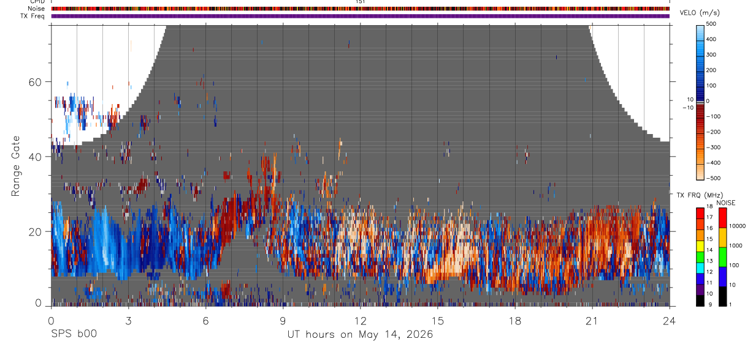Click the 6 tick on UT hours axis
The width and height of the screenshot is (753, 347).
click(x=205, y=319)
